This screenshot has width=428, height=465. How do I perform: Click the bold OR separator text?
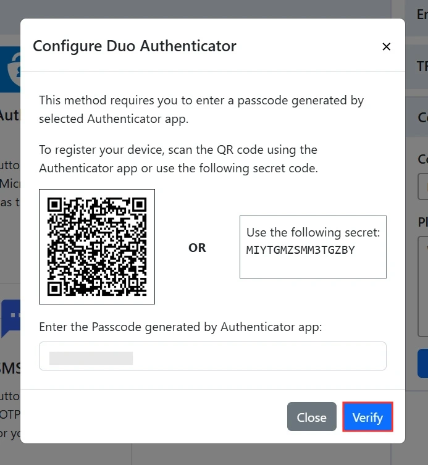click(197, 248)
